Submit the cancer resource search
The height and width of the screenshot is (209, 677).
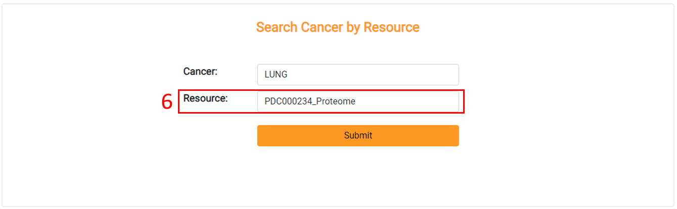pyautogui.click(x=358, y=136)
